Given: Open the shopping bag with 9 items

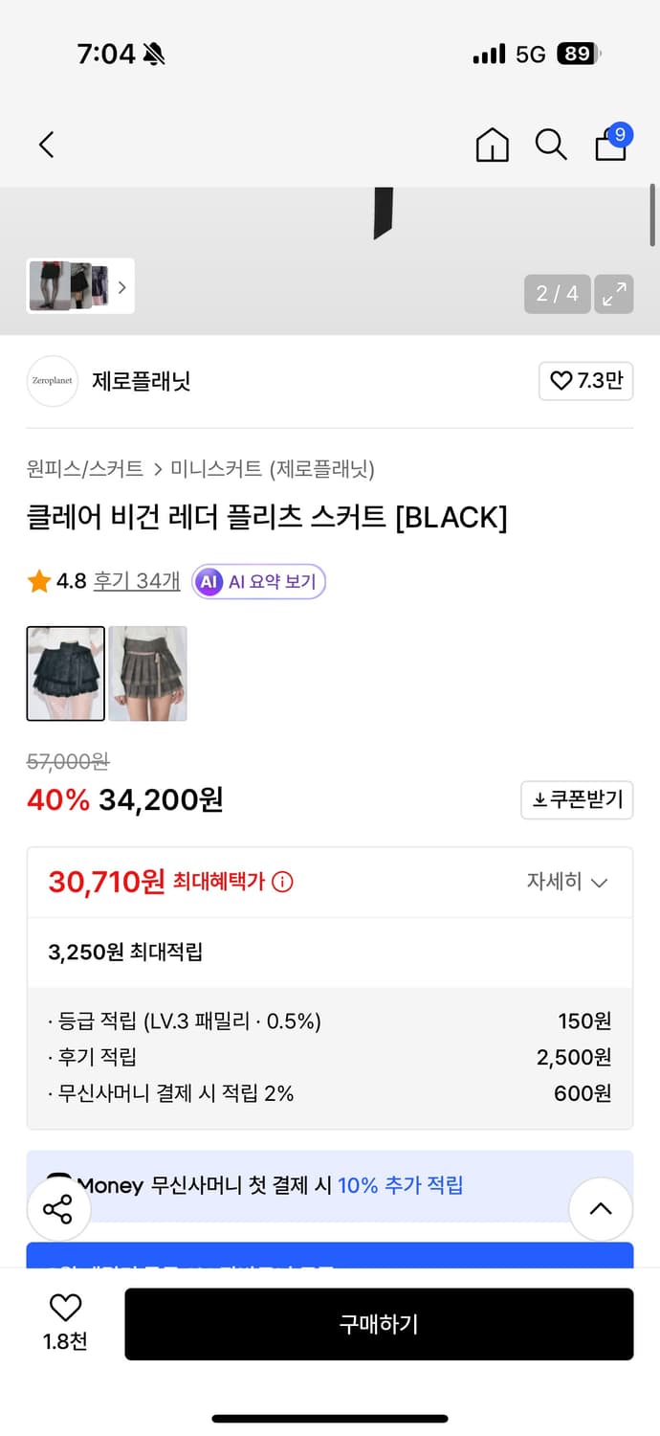Looking at the screenshot, I should [x=610, y=146].
